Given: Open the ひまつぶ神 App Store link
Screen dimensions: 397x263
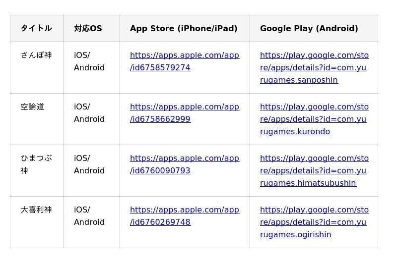Looking at the screenshot, I should pos(184,158).
